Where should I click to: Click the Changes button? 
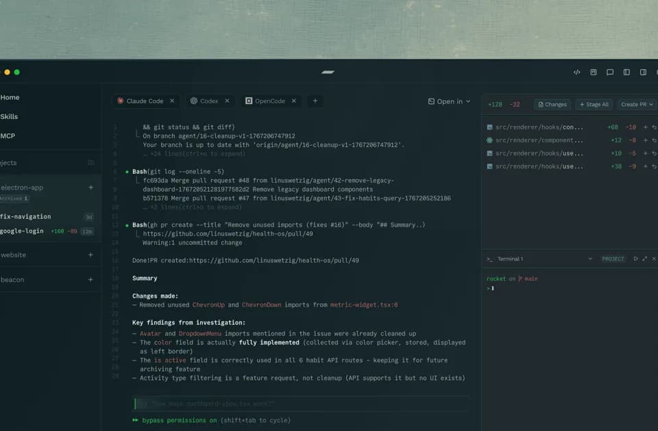coord(552,104)
